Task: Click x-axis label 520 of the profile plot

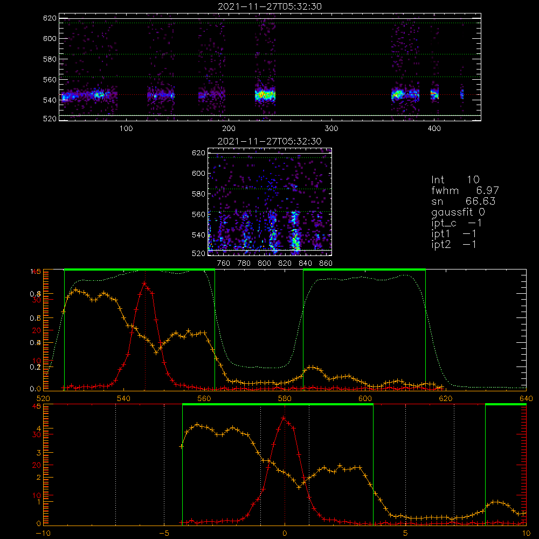Action: coord(43,399)
